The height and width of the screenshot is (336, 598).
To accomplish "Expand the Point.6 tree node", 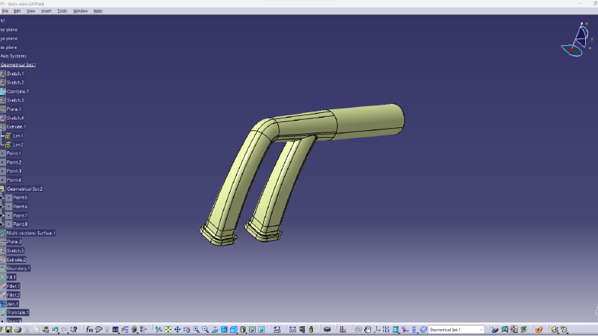I will pyautogui.click(x=2, y=206).
